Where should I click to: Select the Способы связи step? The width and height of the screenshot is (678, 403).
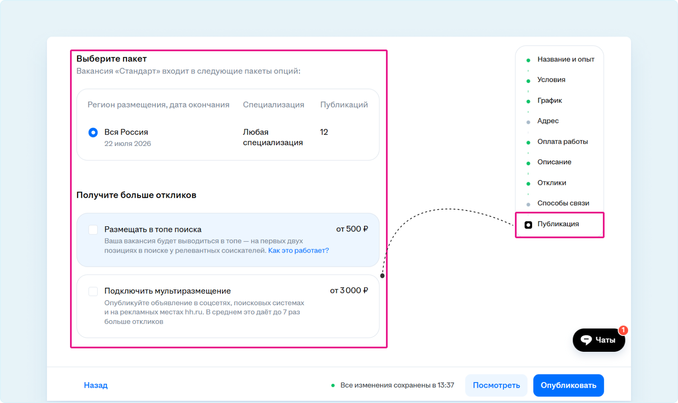(x=563, y=203)
